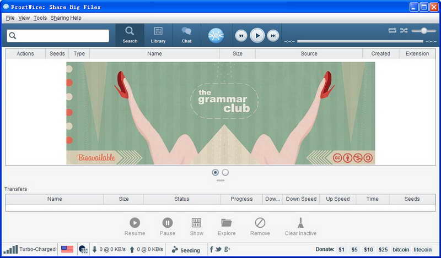This screenshot has height=258, width=441.
Task: Donate $10 link
Action: coord(368,250)
